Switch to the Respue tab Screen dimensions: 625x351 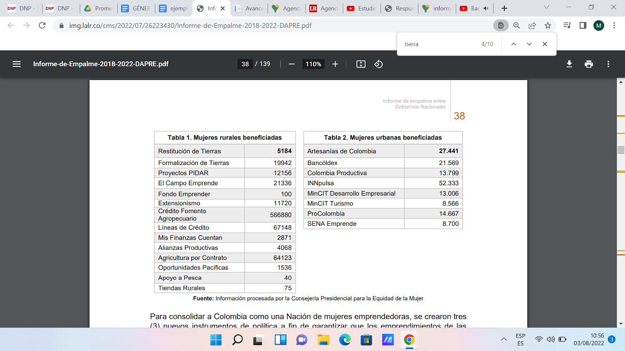[x=399, y=8]
